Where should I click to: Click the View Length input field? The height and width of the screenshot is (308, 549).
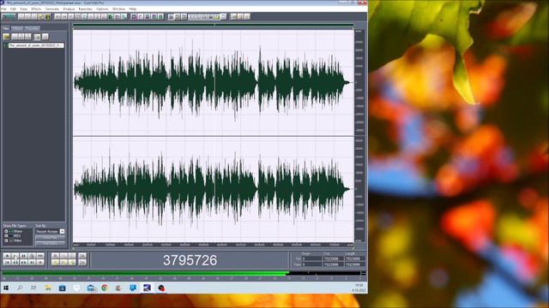354,264
